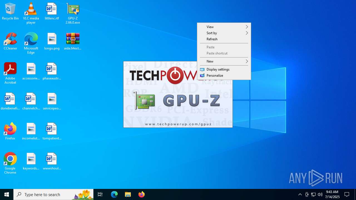Launch Edge from the taskbar

[x=114, y=194]
